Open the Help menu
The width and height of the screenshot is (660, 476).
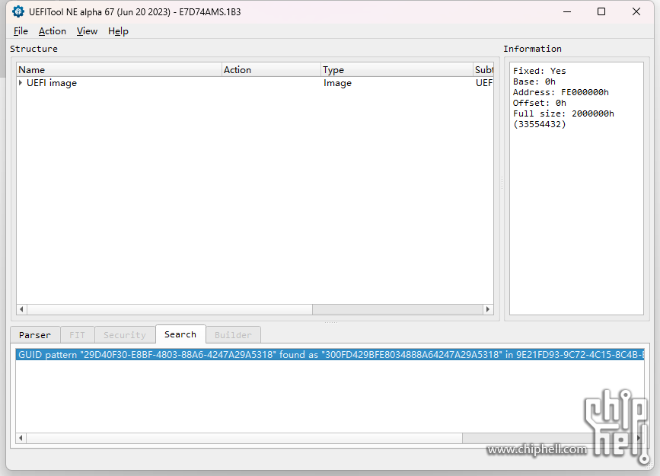(x=118, y=31)
